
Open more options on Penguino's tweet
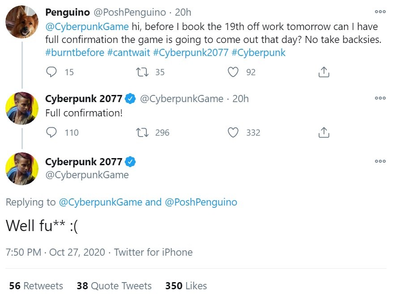point(380,12)
